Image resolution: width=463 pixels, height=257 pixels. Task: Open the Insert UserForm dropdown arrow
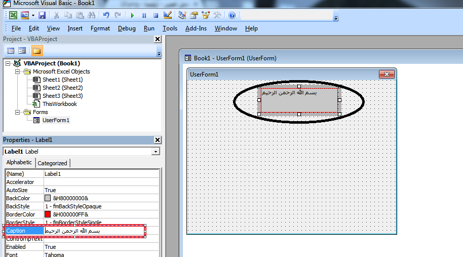[x=33, y=15]
